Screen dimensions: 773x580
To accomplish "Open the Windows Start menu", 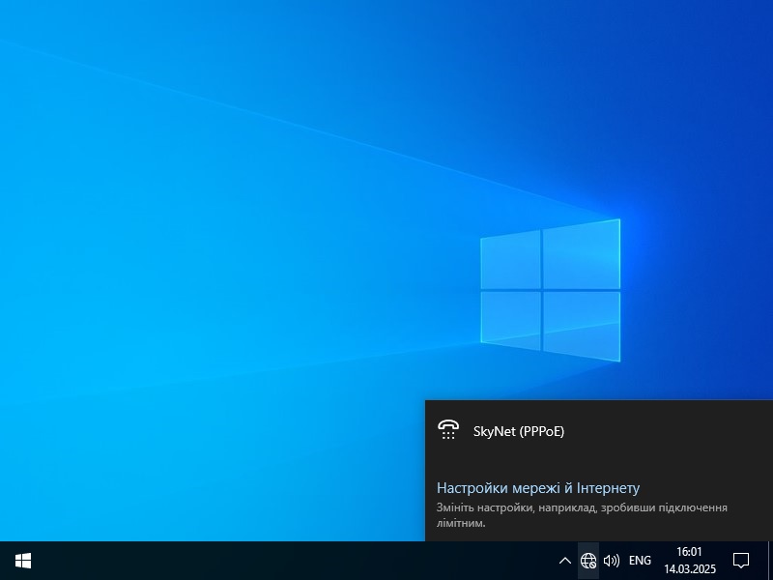I will [23, 561].
